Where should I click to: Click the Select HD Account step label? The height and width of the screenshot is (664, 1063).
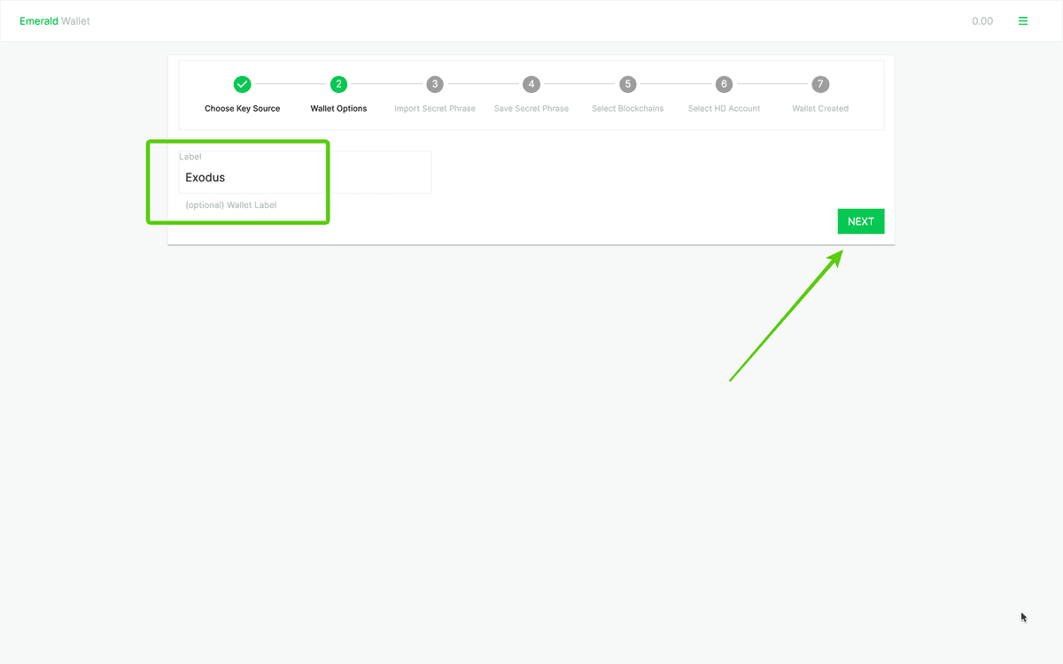(724, 109)
